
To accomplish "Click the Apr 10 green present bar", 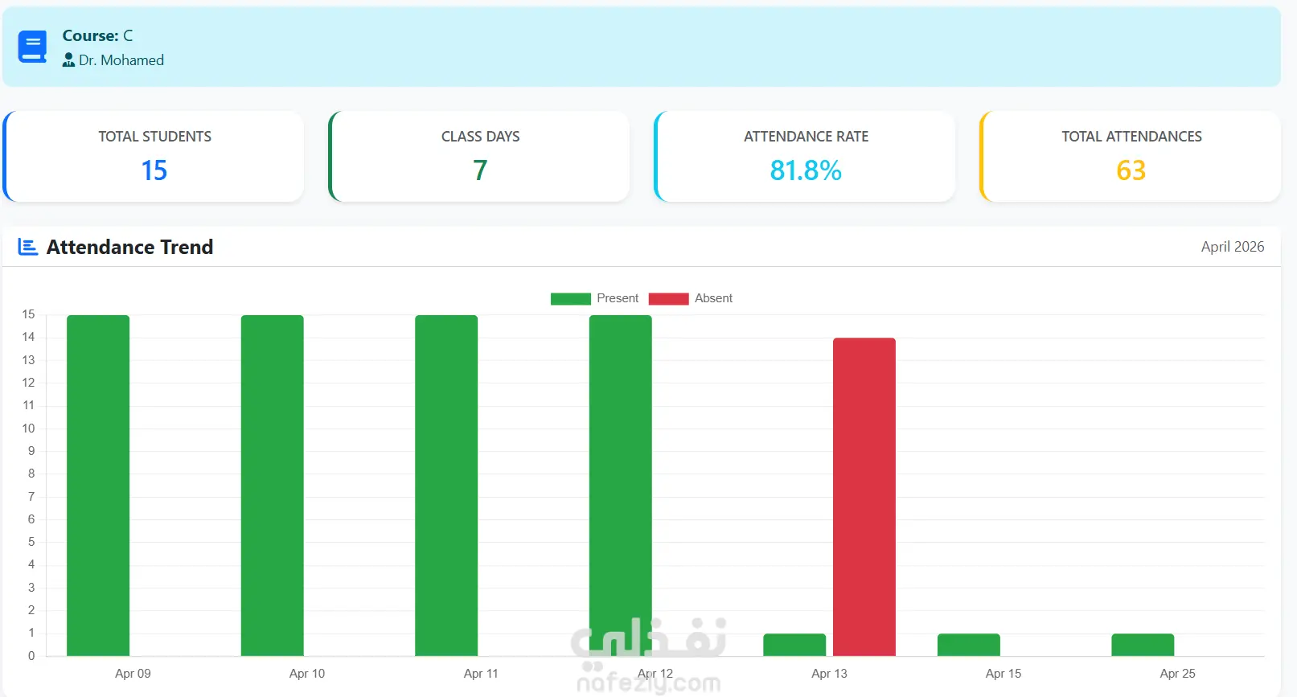I will (273, 486).
